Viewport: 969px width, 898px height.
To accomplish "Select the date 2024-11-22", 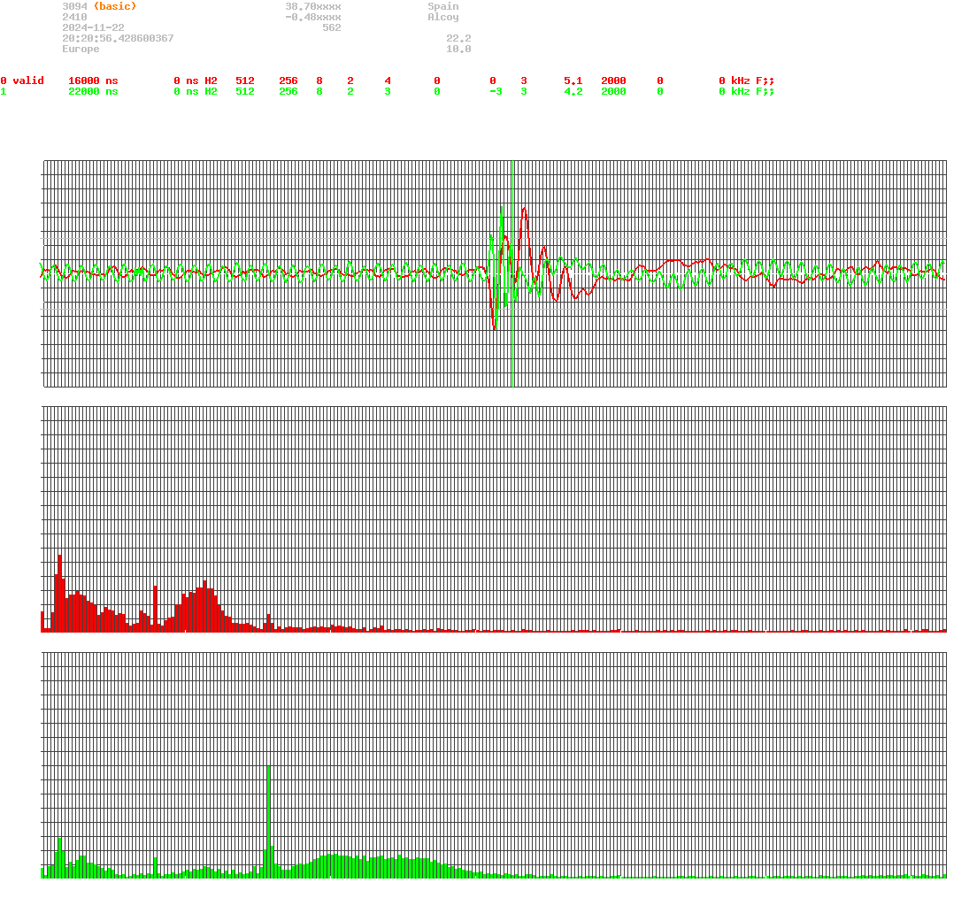I will point(93,27).
